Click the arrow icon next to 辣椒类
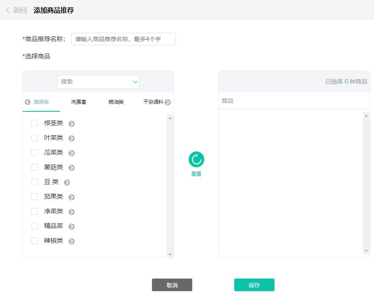Image resolution: width=374 pixels, height=292 pixels. point(71,241)
